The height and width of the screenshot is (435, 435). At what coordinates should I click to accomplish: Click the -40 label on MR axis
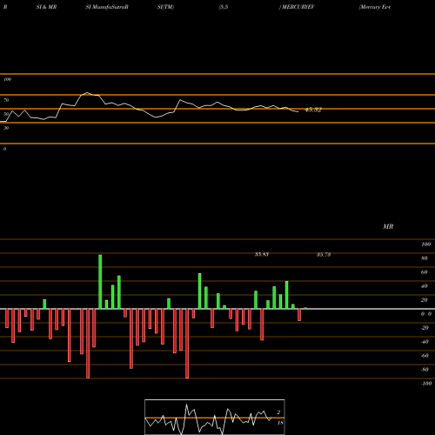pyautogui.click(x=425, y=342)
